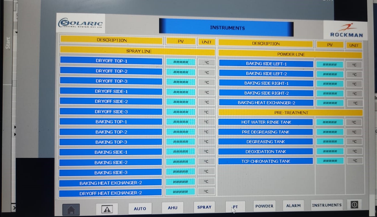This screenshot has height=217, width=377.
Task: Click the HOT WATER RINSE TANK label
Action: point(266,122)
